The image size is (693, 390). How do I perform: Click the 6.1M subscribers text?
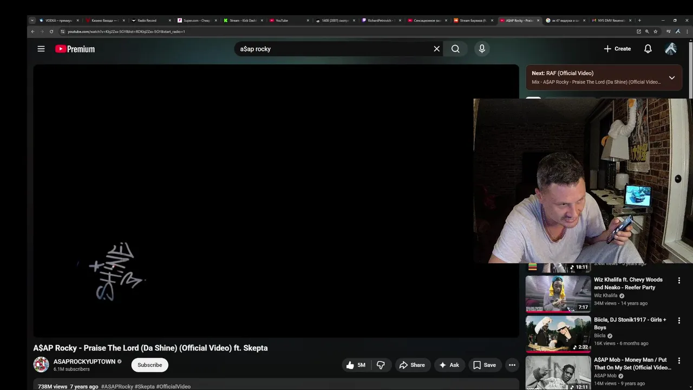71,369
